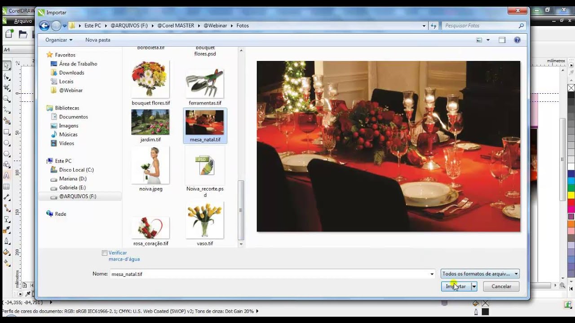The width and height of the screenshot is (575, 323).
Task: Click @Corel MASTER in the breadcrumb path
Action: click(176, 26)
